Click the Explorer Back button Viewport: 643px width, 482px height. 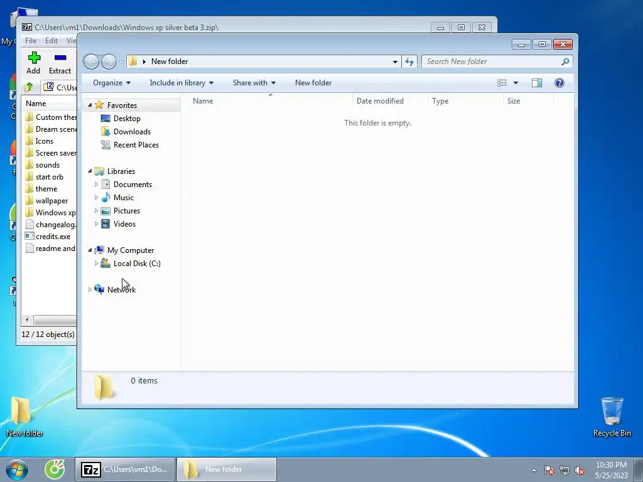91,62
